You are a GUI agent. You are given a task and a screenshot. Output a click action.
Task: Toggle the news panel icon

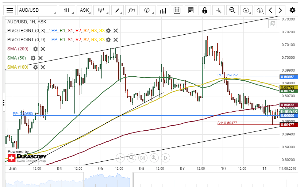coord(191,10)
